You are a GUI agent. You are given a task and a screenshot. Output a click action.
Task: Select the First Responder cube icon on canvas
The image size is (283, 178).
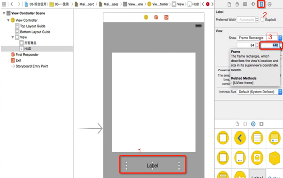(156, 17)
